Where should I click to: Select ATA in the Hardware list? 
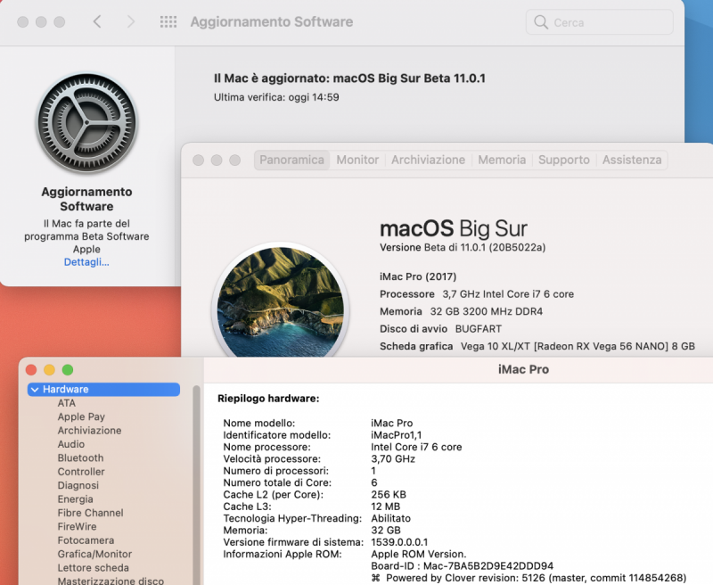[x=66, y=403]
